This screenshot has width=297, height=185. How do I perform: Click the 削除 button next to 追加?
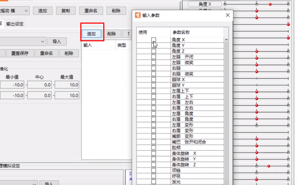112,34
